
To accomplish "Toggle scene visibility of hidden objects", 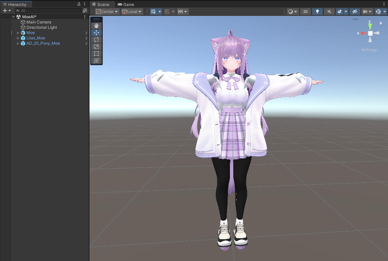I will (355, 12).
